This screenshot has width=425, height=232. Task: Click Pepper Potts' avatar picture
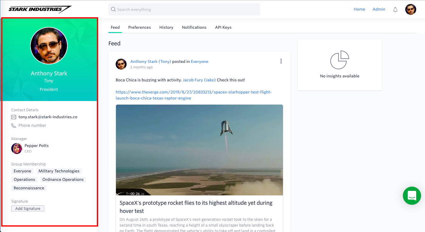(x=17, y=149)
